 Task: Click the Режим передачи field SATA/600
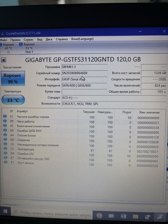coord(84,85)
